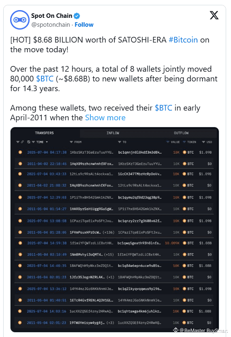
Task: Open the X logo icon
Action: 214,15
